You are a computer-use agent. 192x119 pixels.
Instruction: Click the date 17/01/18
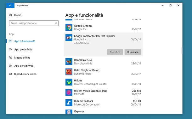[136, 84]
